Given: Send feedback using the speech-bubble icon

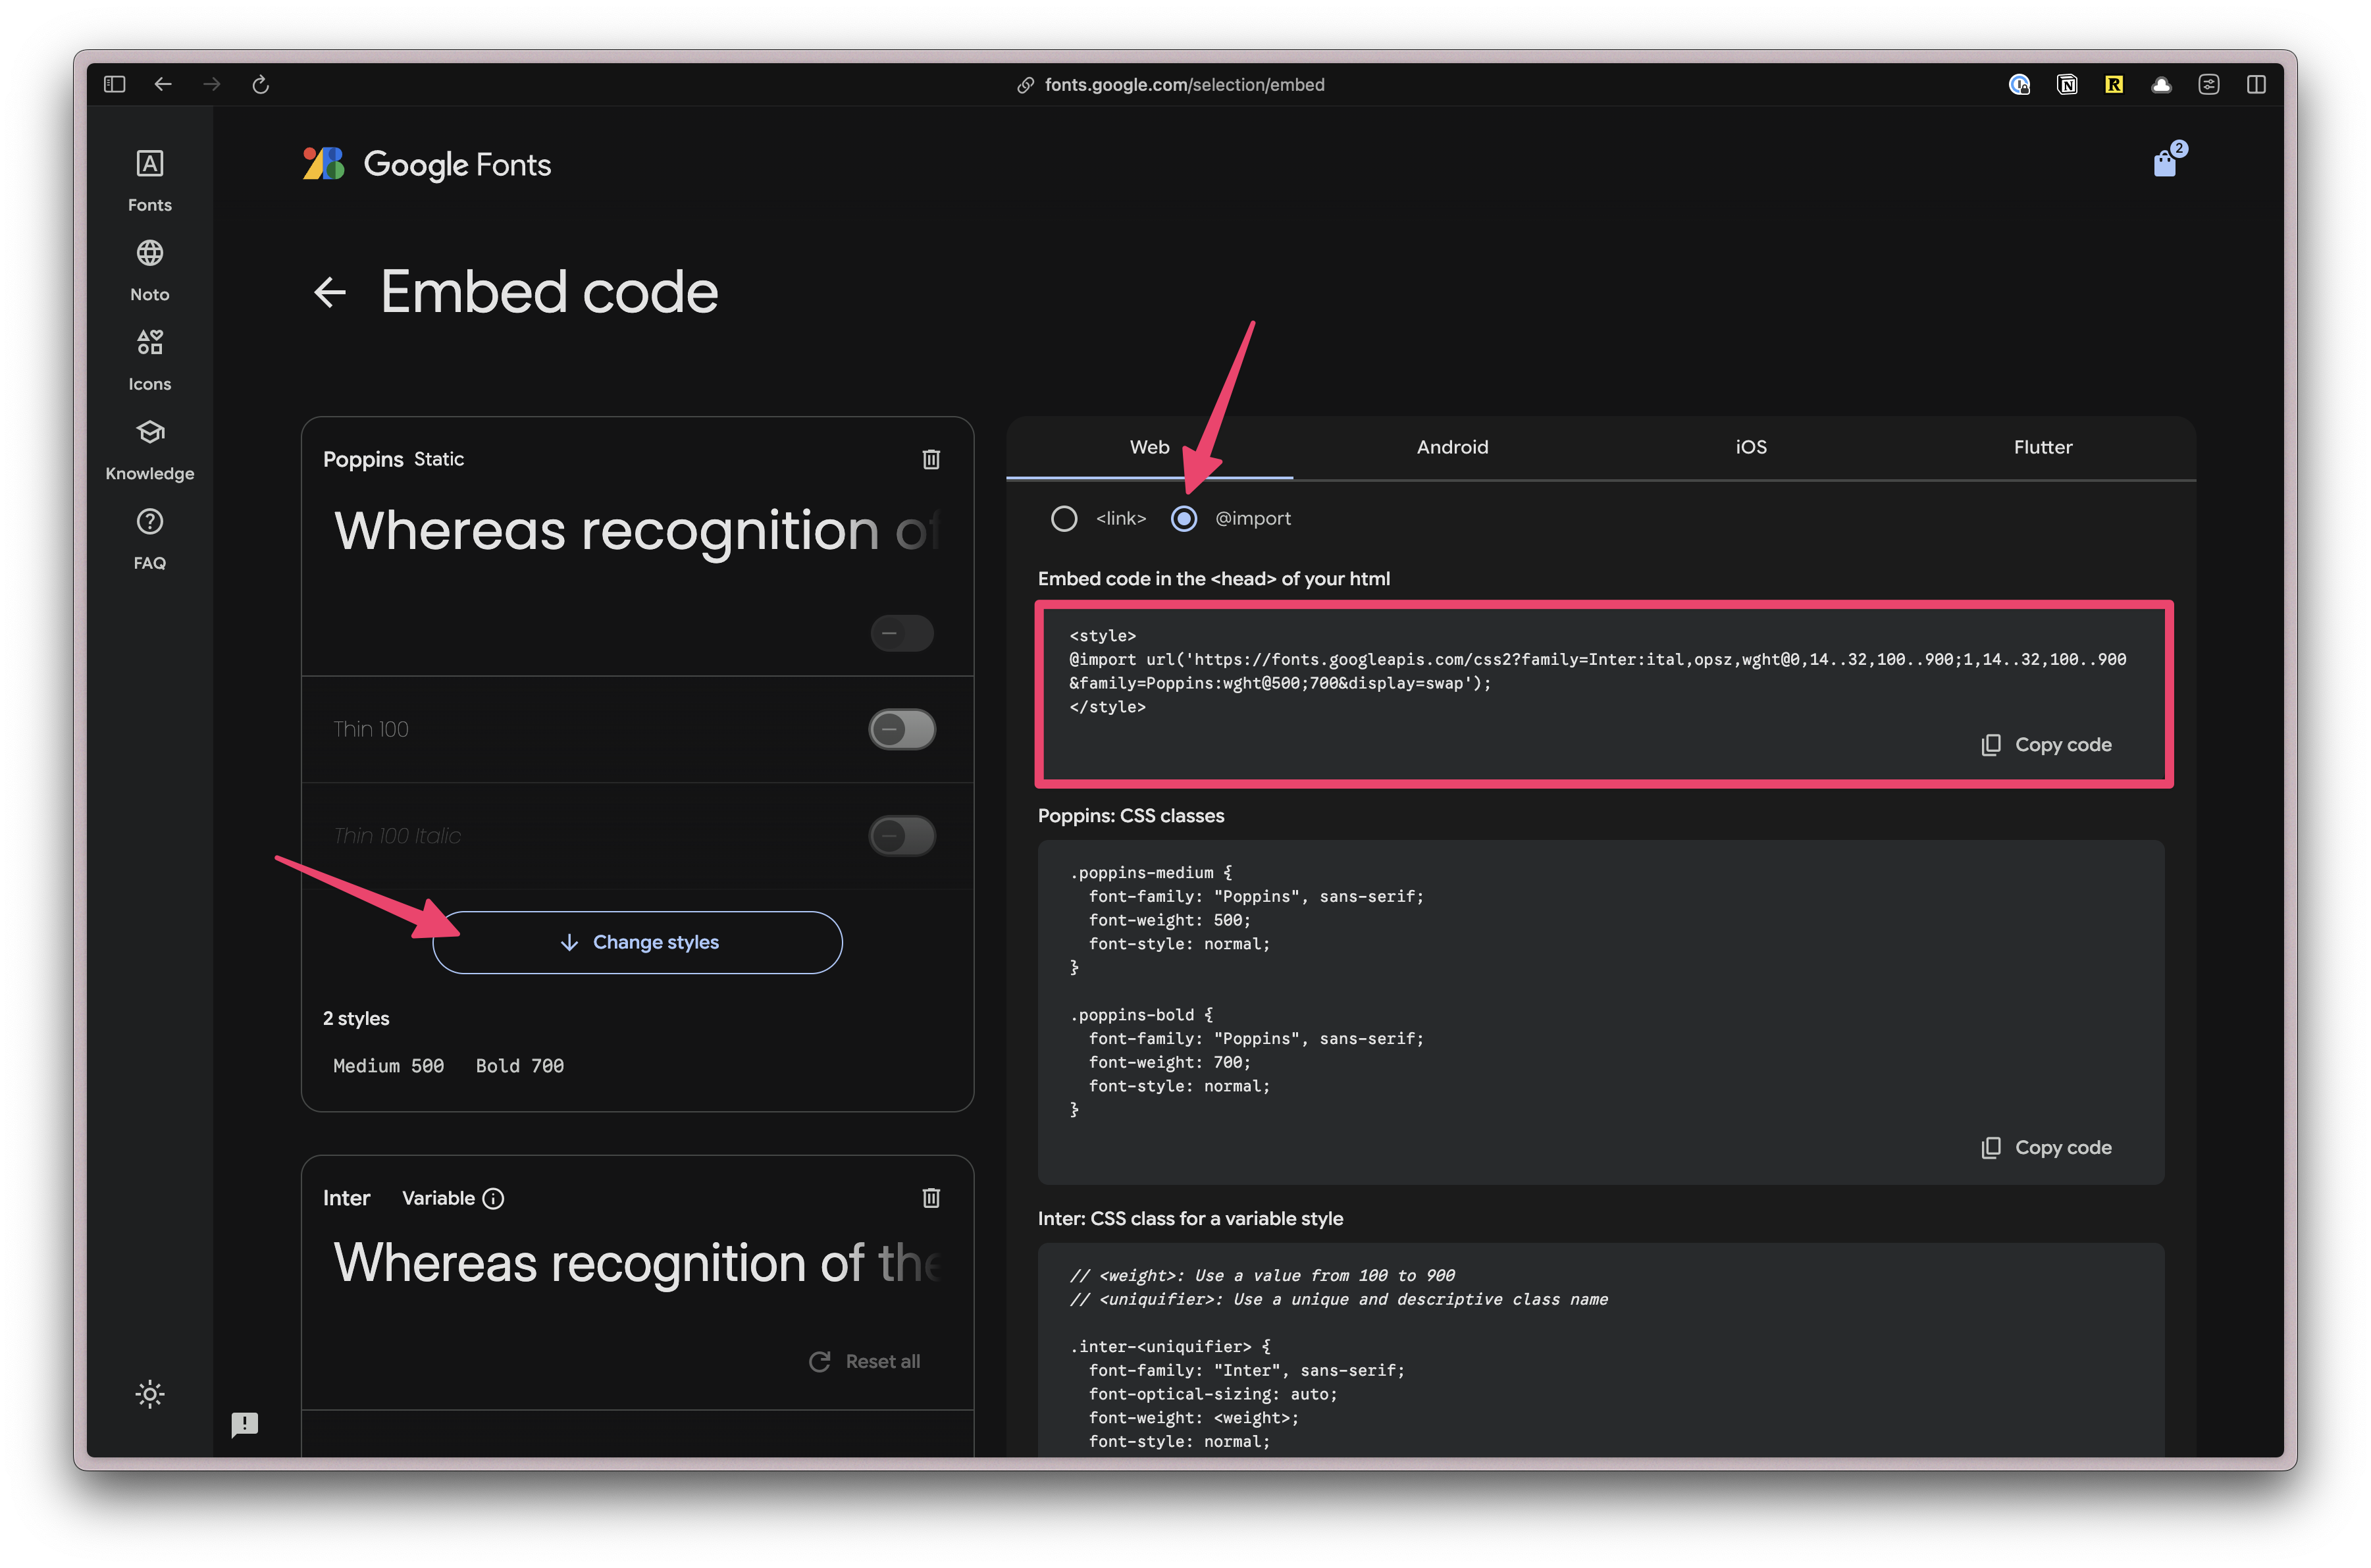Looking at the screenshot, I should tap(246, 1424).
